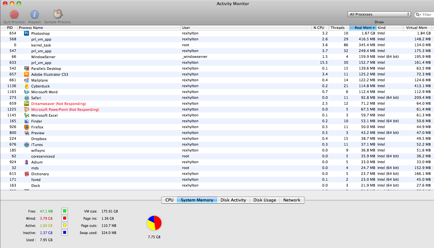This screenshot has width=434, height=248.
Task: Click the magnifier icon in Filter field
Action: [x=419, y=15]
